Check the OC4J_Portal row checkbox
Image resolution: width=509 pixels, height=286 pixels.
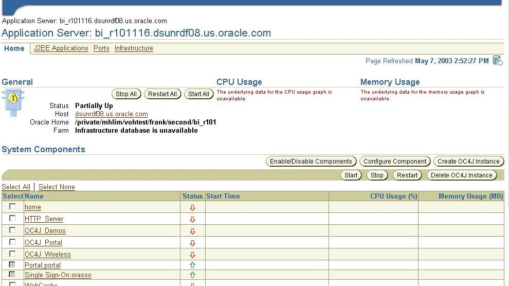point(12,242)
